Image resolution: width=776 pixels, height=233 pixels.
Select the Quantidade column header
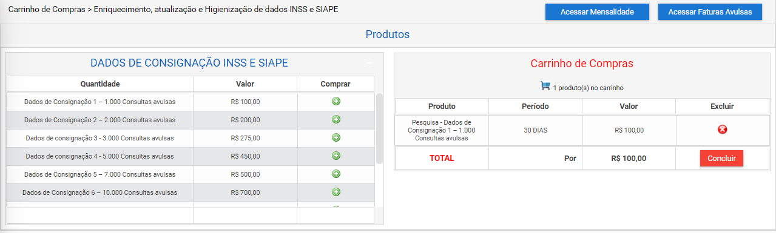(x=100, y=84)
